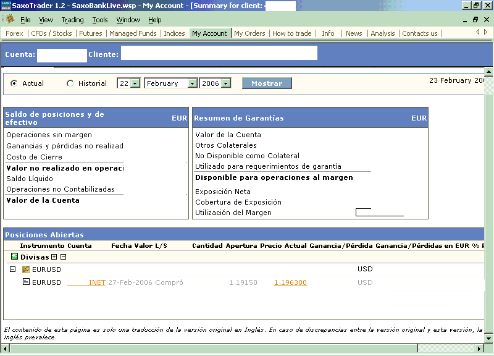This screenshot has width=494, height=356.
Task: Click Valor de la Cuenta in Saldo panel
Action: point(43,200)
